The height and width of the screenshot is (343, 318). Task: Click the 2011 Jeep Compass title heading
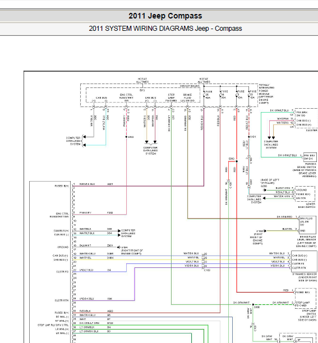(x=165, y=16)
